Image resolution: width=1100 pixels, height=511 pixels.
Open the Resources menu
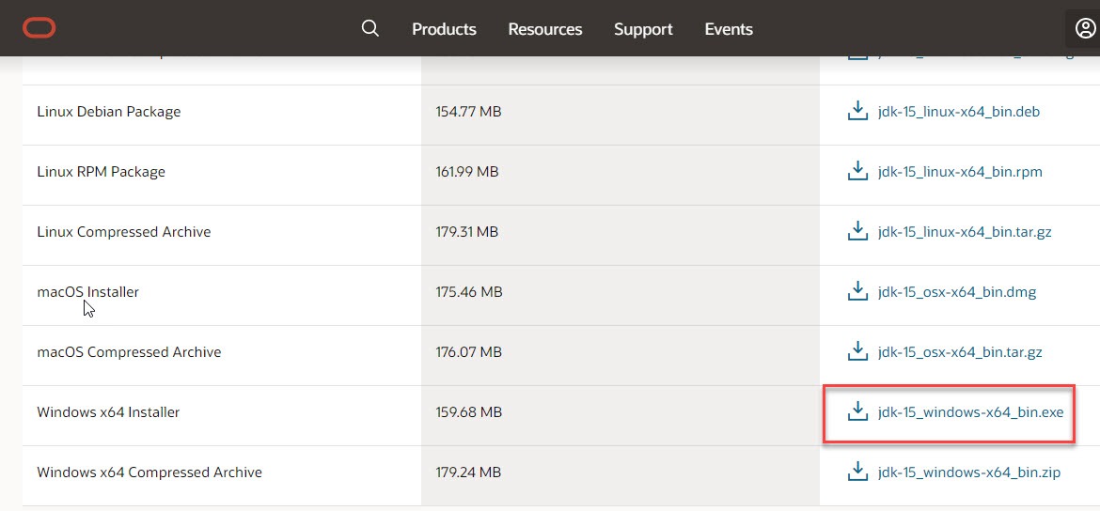[545, 29]
